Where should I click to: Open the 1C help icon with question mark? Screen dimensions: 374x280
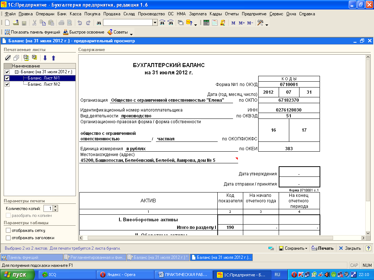coord(190,23)
